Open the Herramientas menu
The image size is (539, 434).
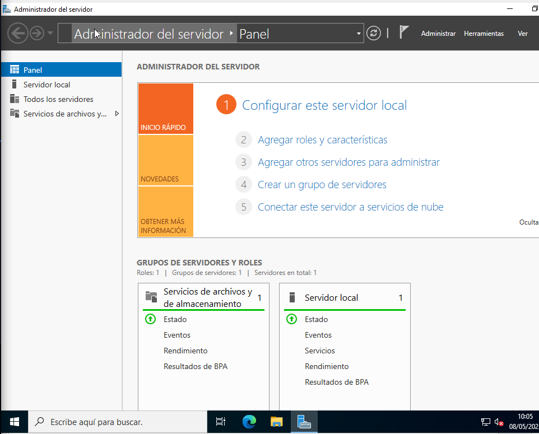(484, 34)
